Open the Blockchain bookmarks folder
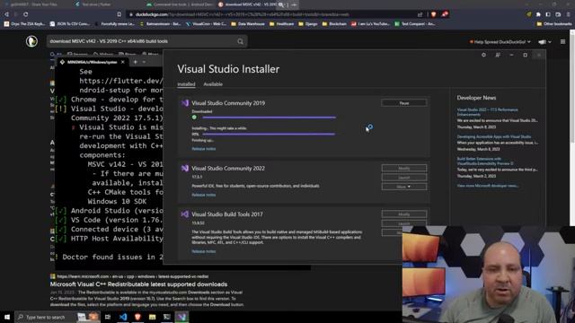 (334, 24)
